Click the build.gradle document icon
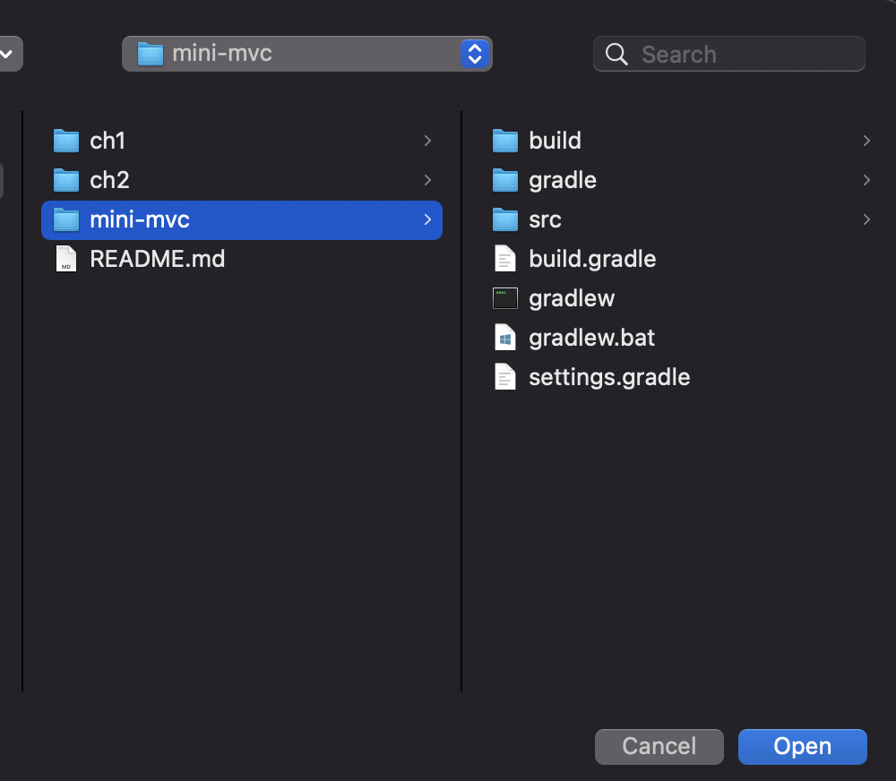896x781 pixels. [505, 259]
